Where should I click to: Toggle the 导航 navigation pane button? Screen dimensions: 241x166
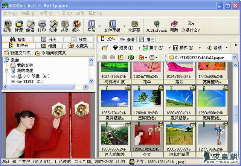(x=92, y=26)
